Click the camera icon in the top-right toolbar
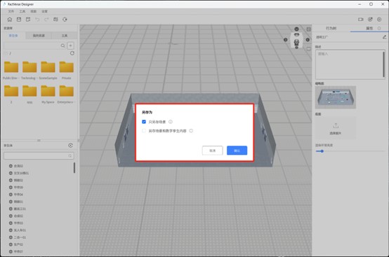Screen dimensions: 389x257 (x=361, y=20)
